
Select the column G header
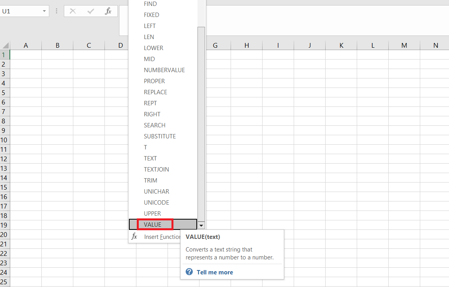click(x=215, y=45)
